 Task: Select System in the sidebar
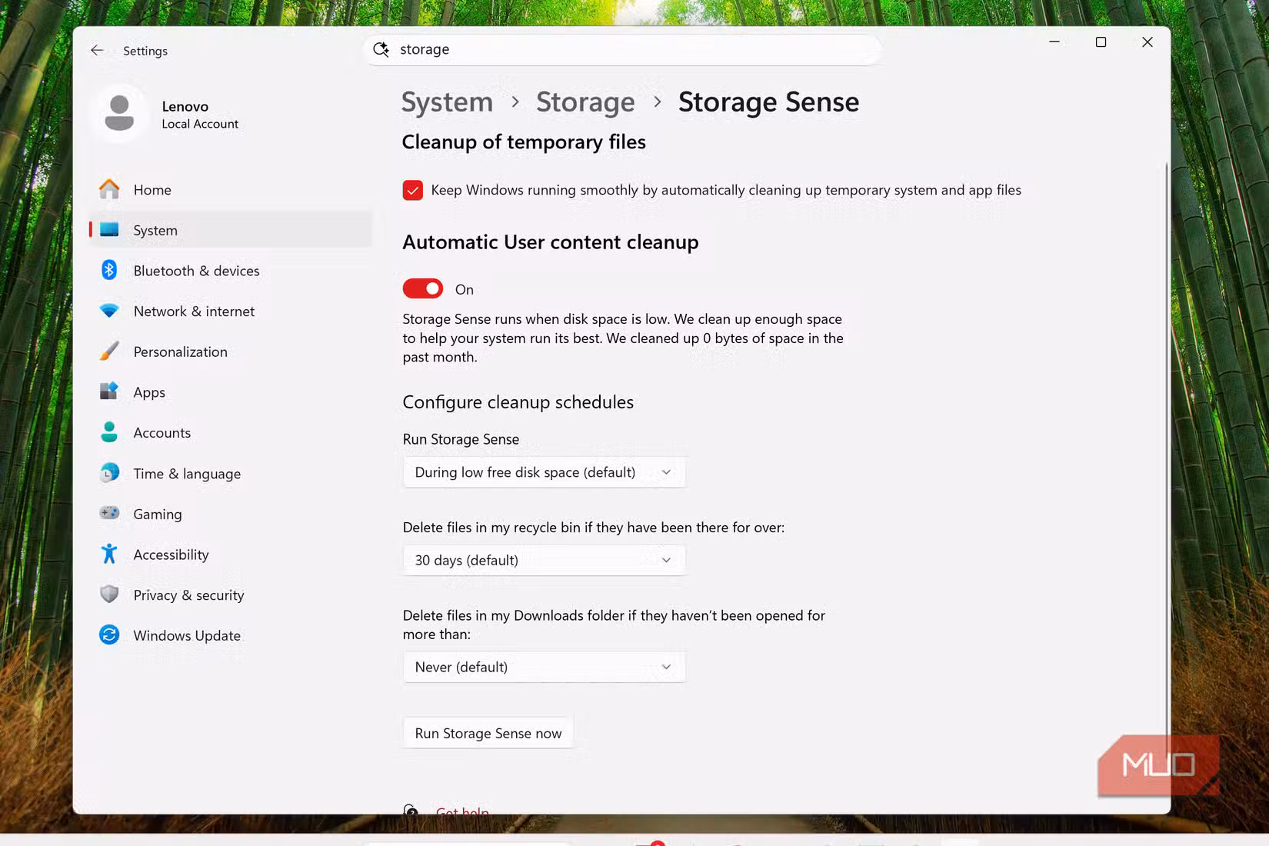coord(231,230)
